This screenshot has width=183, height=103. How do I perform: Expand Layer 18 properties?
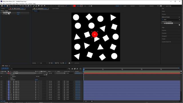[x=7, y=86]
